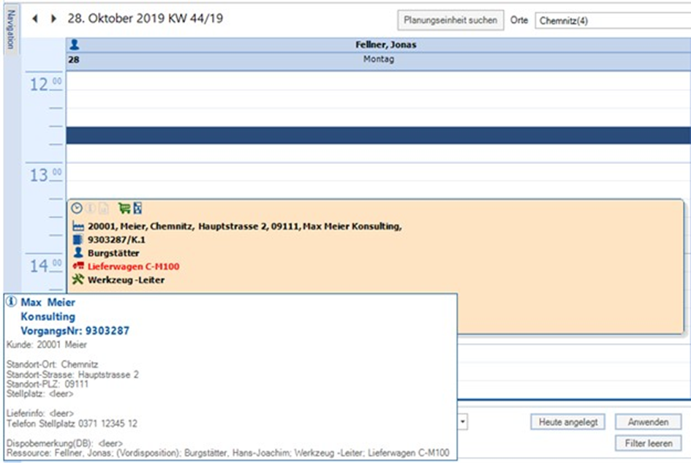Viewport: 691px width, 463px height.
Task: Click Kunde: 20001 Meier in tooltip
Action: click(47, 345)
